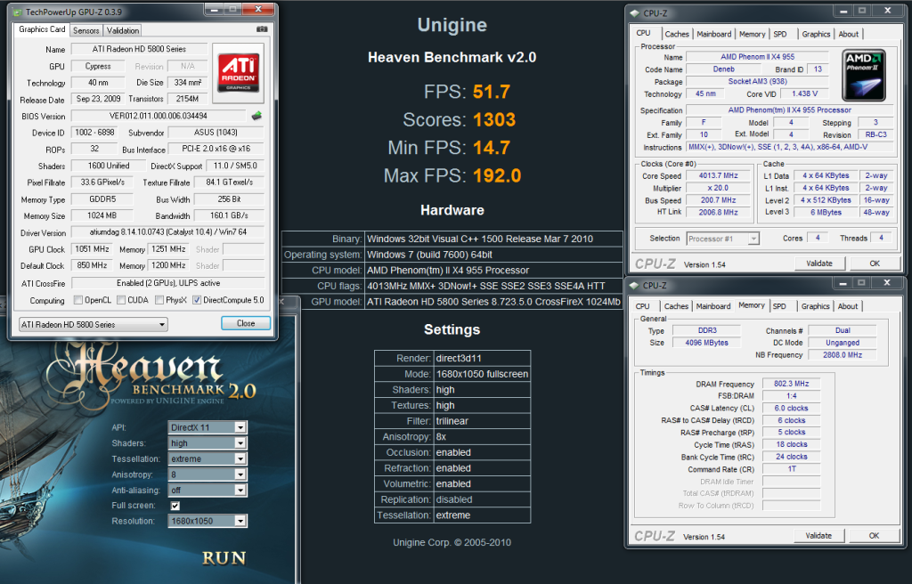Toggle the CUDA checkbox in GPU-Z
Viewport: 912px width, 584px height.
(x=121, y=300)
